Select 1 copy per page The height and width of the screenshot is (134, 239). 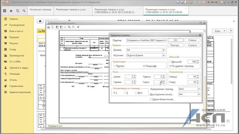[114, 93]
